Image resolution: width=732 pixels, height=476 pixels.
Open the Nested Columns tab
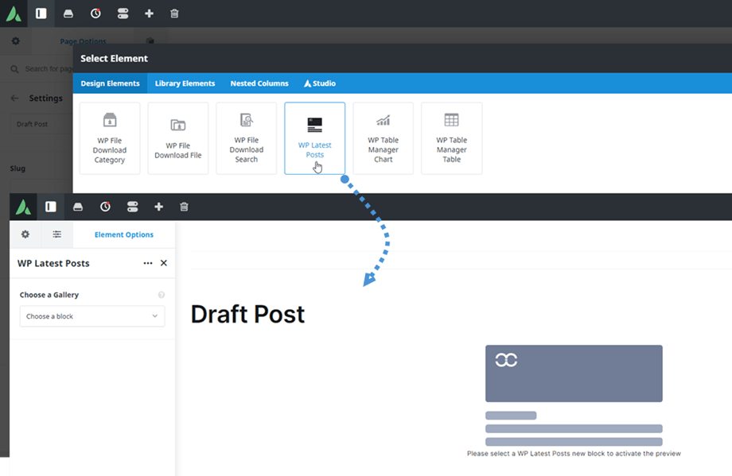pyautogui.click(x=259, y=83)
